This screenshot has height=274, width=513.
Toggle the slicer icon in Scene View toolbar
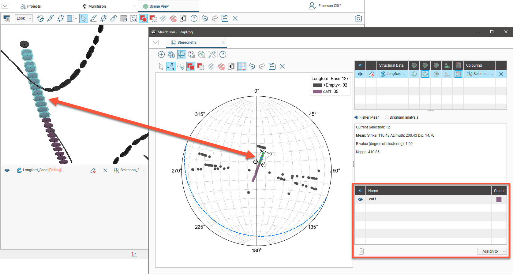click(x=70, y=18)
